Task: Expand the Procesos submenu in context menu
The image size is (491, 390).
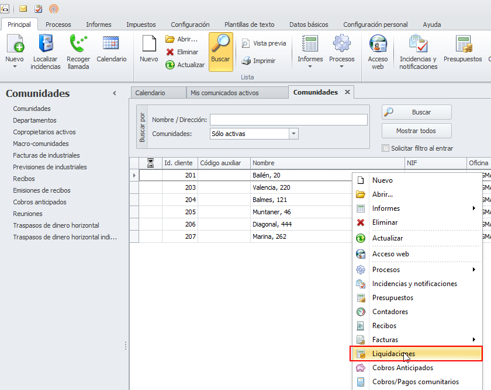Action: (x=416, y=270)
